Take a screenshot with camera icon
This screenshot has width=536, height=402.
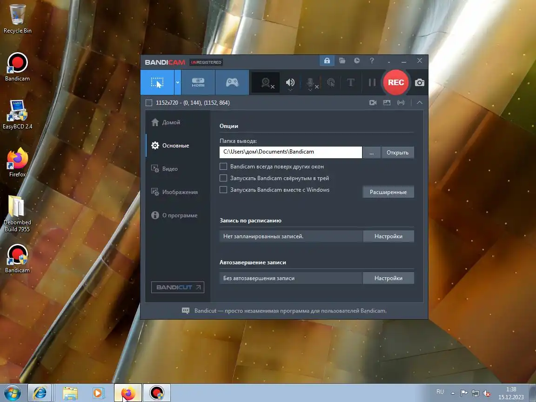click(419, 82)
